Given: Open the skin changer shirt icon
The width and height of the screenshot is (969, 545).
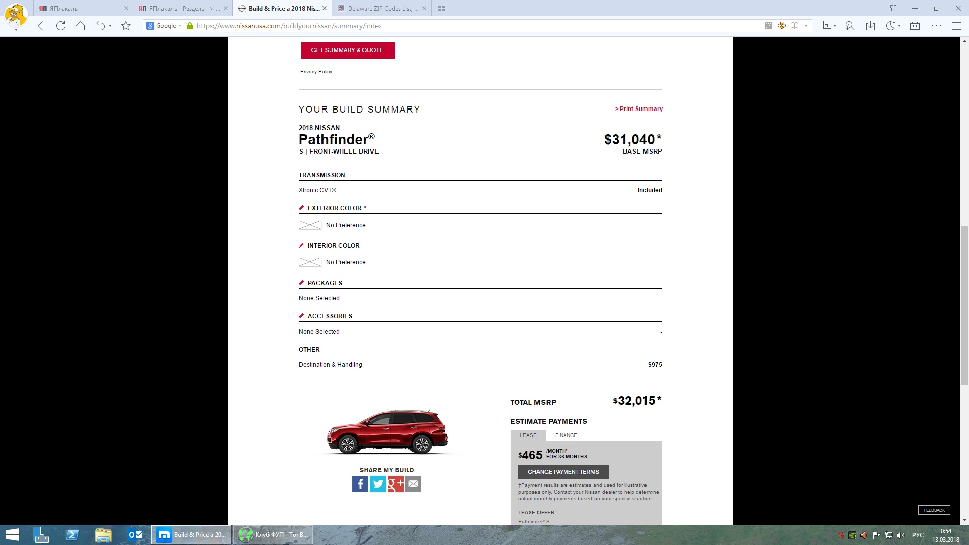Looking at the screenshot, I should 893,8.
